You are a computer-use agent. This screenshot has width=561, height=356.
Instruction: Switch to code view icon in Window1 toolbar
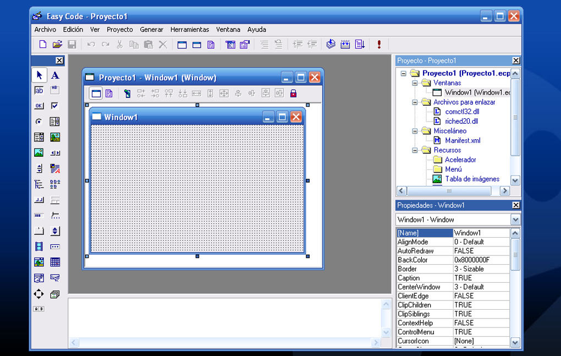109,94
